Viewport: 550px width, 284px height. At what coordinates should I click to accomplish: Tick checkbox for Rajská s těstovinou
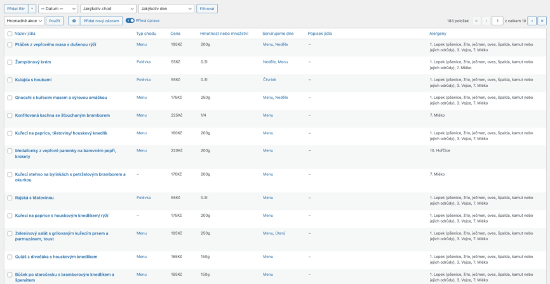(10, 198)
